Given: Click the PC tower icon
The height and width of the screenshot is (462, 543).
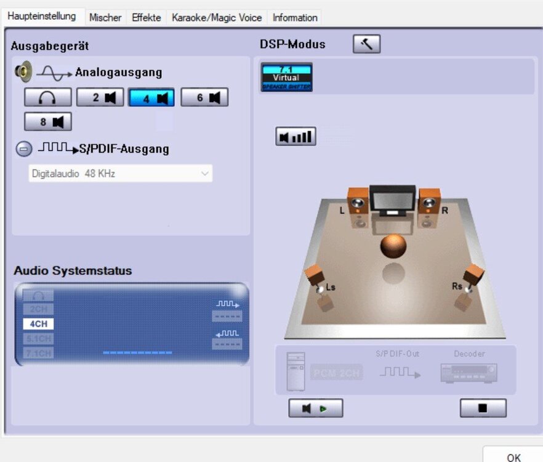Looking at the screenshot, I should pos(296,371).
